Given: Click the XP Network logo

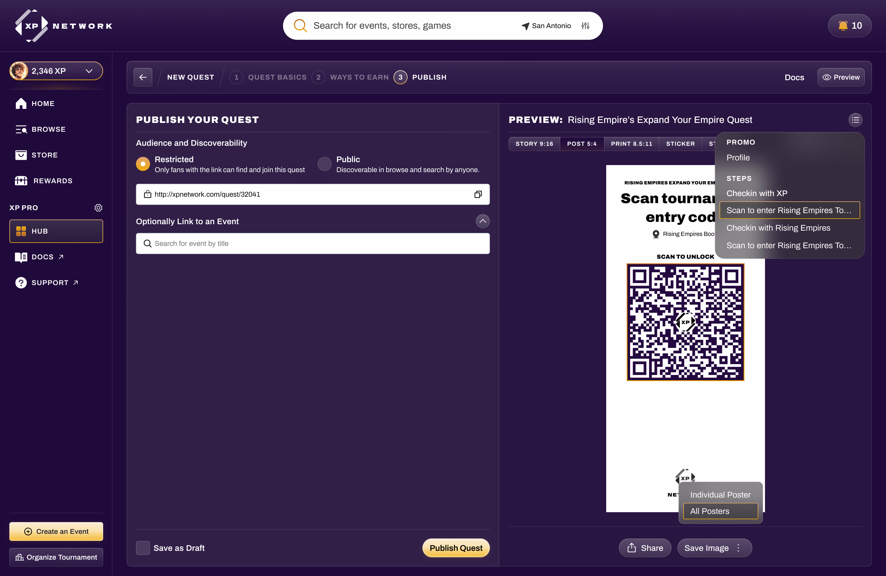Looking at the screenshot, I should tap(63, 26).
